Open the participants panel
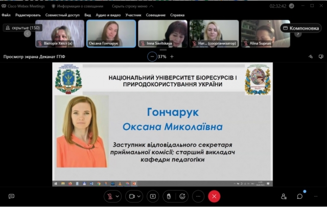327x207 pixels. point(284,196)
